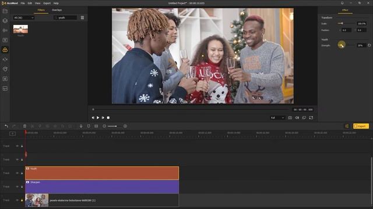Step forward to the next frame
373x209 pixels.
pyautogui.click(x=103, y=118)
